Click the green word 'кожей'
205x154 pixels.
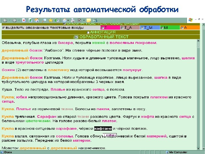coord(99,43)
